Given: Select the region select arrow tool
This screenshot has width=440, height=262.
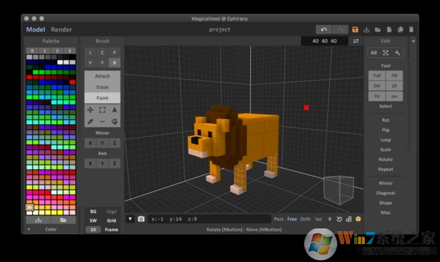Looking at the screenshot, I should point(115,110).
